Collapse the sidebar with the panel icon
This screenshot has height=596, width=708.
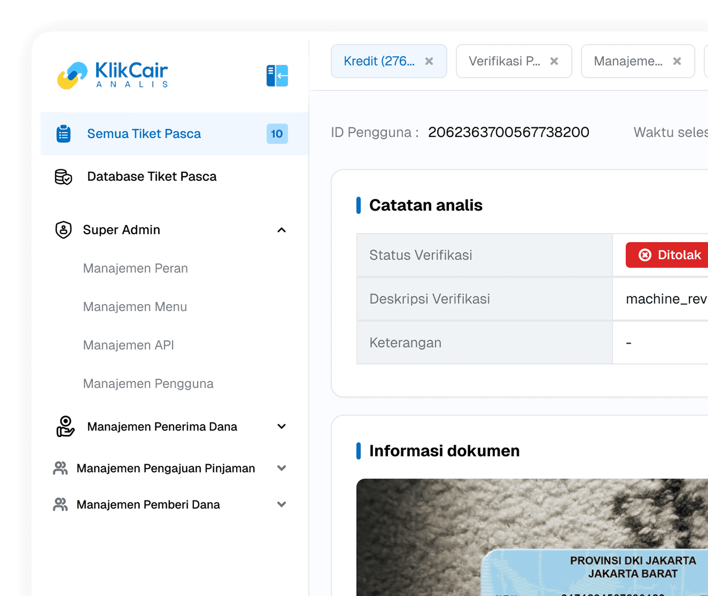point(277,76)
